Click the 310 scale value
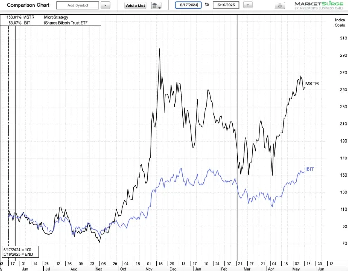 click(x=343, y=38)
